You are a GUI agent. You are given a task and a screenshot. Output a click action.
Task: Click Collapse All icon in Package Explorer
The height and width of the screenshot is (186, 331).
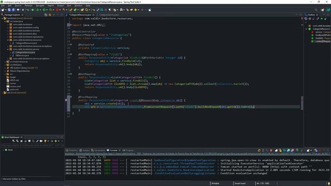point(46,15)
